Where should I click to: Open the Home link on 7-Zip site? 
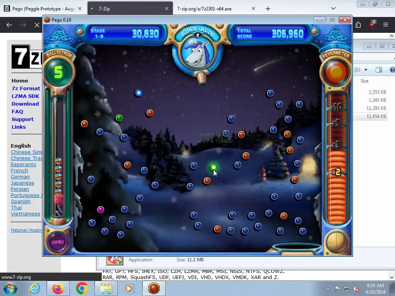pyautogui.click(x=20, y=81)
